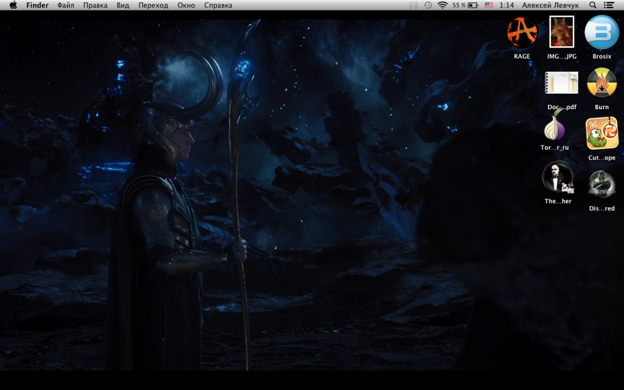
Task: Open the Apple menu
Action: click(14, 5)
